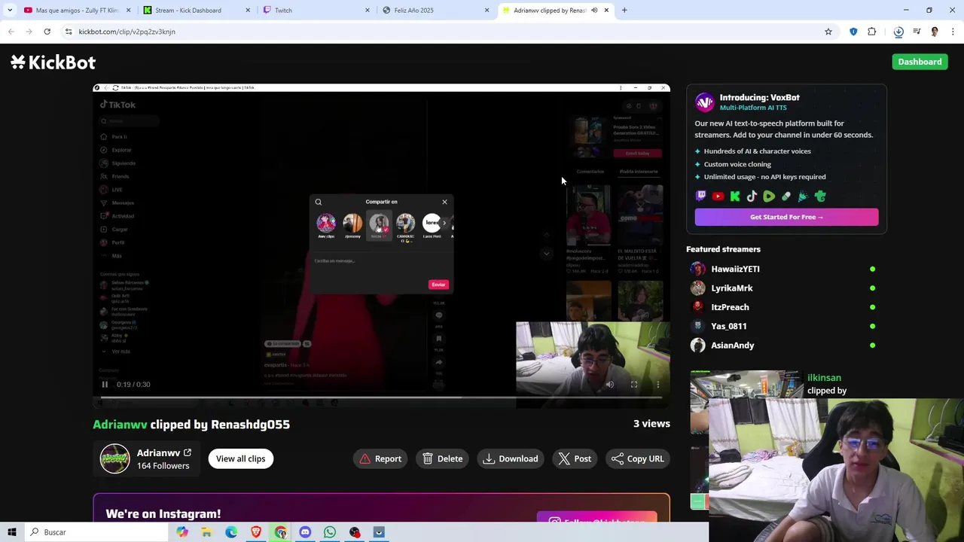Open featured streamer AsianAndy
The image size is (964, 542).
point(732,346)
